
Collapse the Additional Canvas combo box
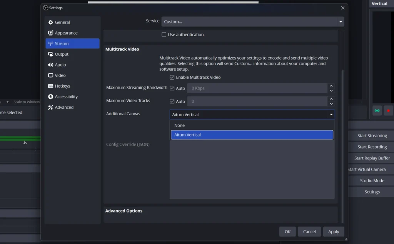pos(252,115)
